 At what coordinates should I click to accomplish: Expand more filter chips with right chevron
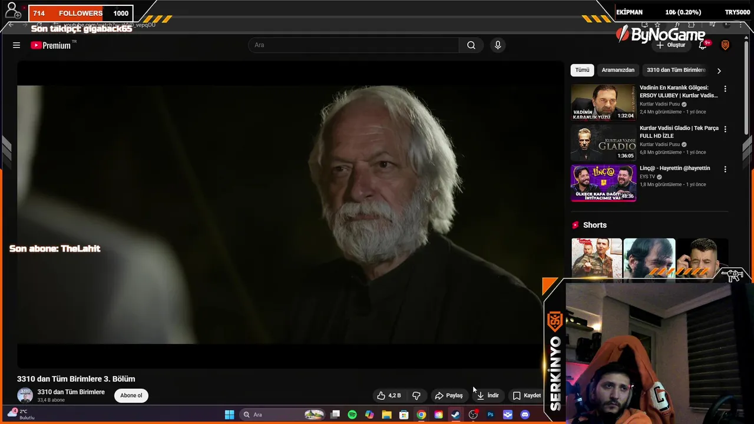coord(719,71)
